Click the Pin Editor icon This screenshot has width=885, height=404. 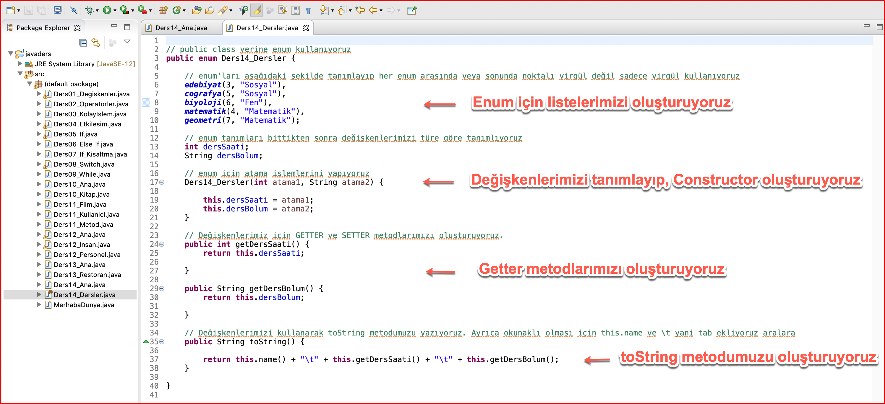(x=411, y=10)
